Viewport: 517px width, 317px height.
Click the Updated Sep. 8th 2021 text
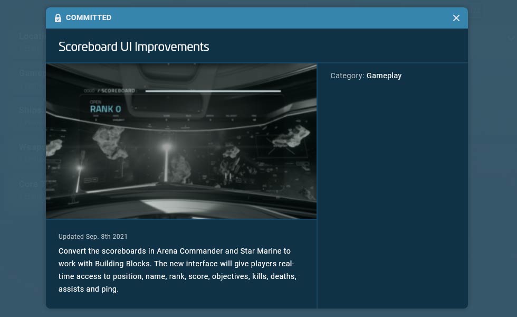[x=93, y=237]
